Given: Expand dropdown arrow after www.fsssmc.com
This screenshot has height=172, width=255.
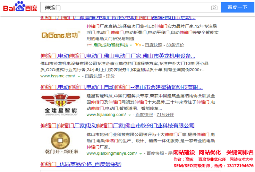Looking at the screenshot, I should (79, 76).
